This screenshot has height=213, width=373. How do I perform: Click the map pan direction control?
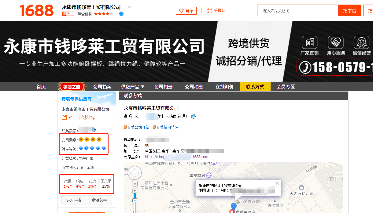point(135,173)
